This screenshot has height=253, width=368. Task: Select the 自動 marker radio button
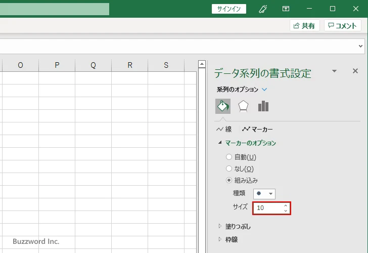coord(229,157)
